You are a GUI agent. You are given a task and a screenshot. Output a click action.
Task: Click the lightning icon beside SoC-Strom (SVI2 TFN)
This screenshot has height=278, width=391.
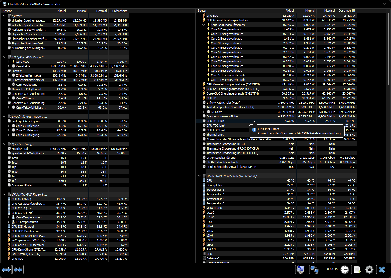click(9, 254)
